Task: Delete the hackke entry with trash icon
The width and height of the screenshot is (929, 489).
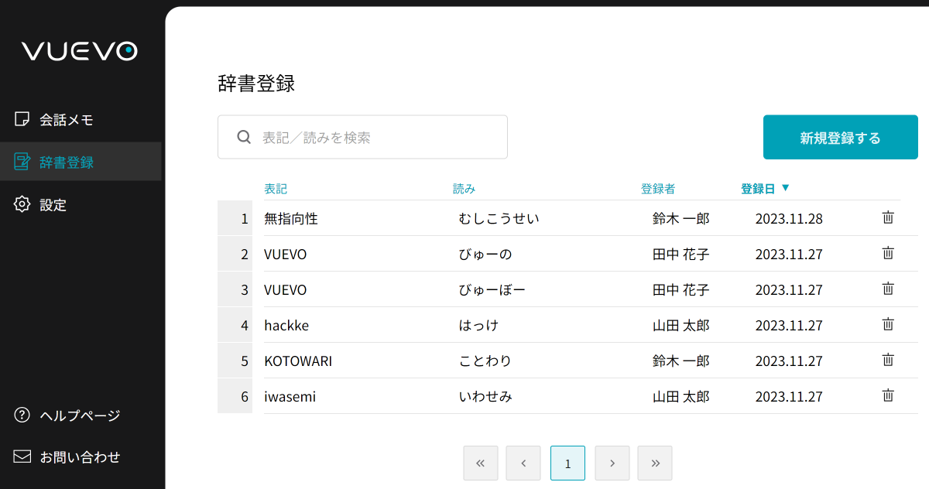Action: coord(887,324)
